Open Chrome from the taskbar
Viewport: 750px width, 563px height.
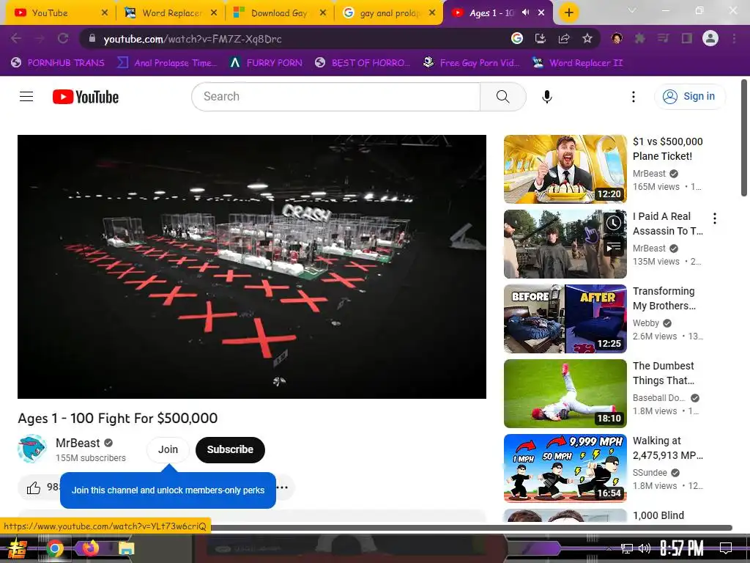coord(54,548)
